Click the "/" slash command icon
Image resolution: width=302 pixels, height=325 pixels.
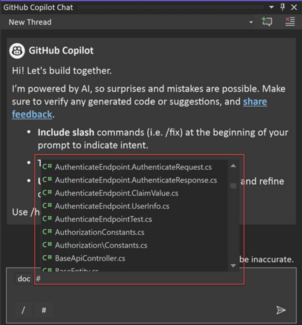(23, 310)
